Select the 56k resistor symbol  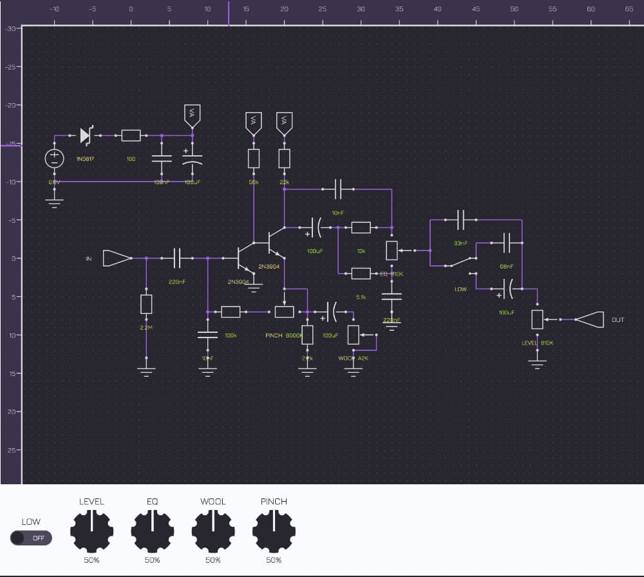click(x=254, y=158)
